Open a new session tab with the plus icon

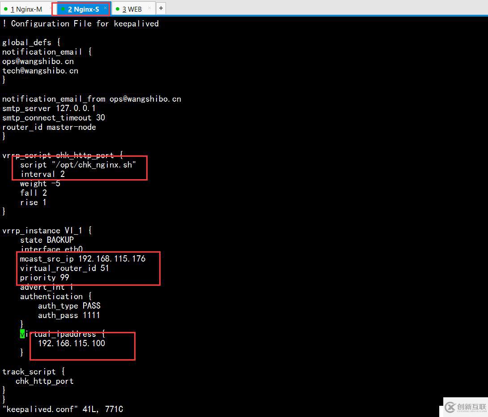[x=161, y=8]
